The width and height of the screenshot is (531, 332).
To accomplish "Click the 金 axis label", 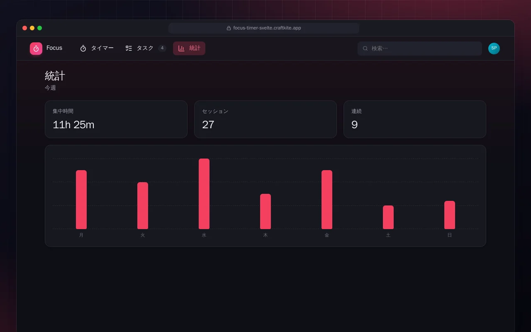I will tap(327, 235).
